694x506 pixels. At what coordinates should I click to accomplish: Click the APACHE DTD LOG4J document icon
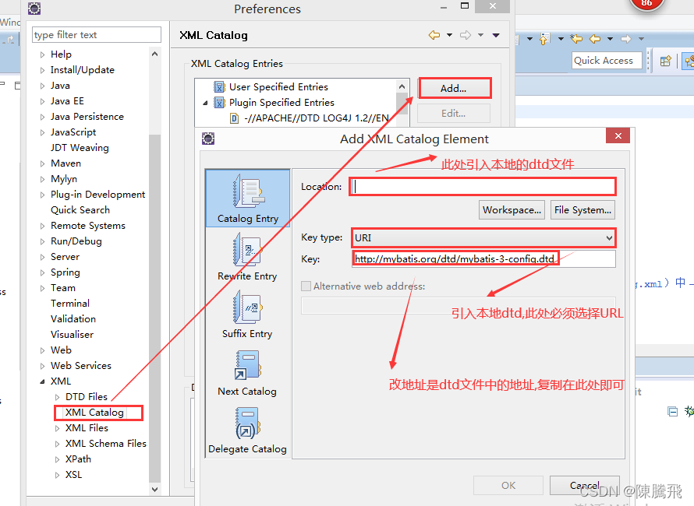[235, 118]
